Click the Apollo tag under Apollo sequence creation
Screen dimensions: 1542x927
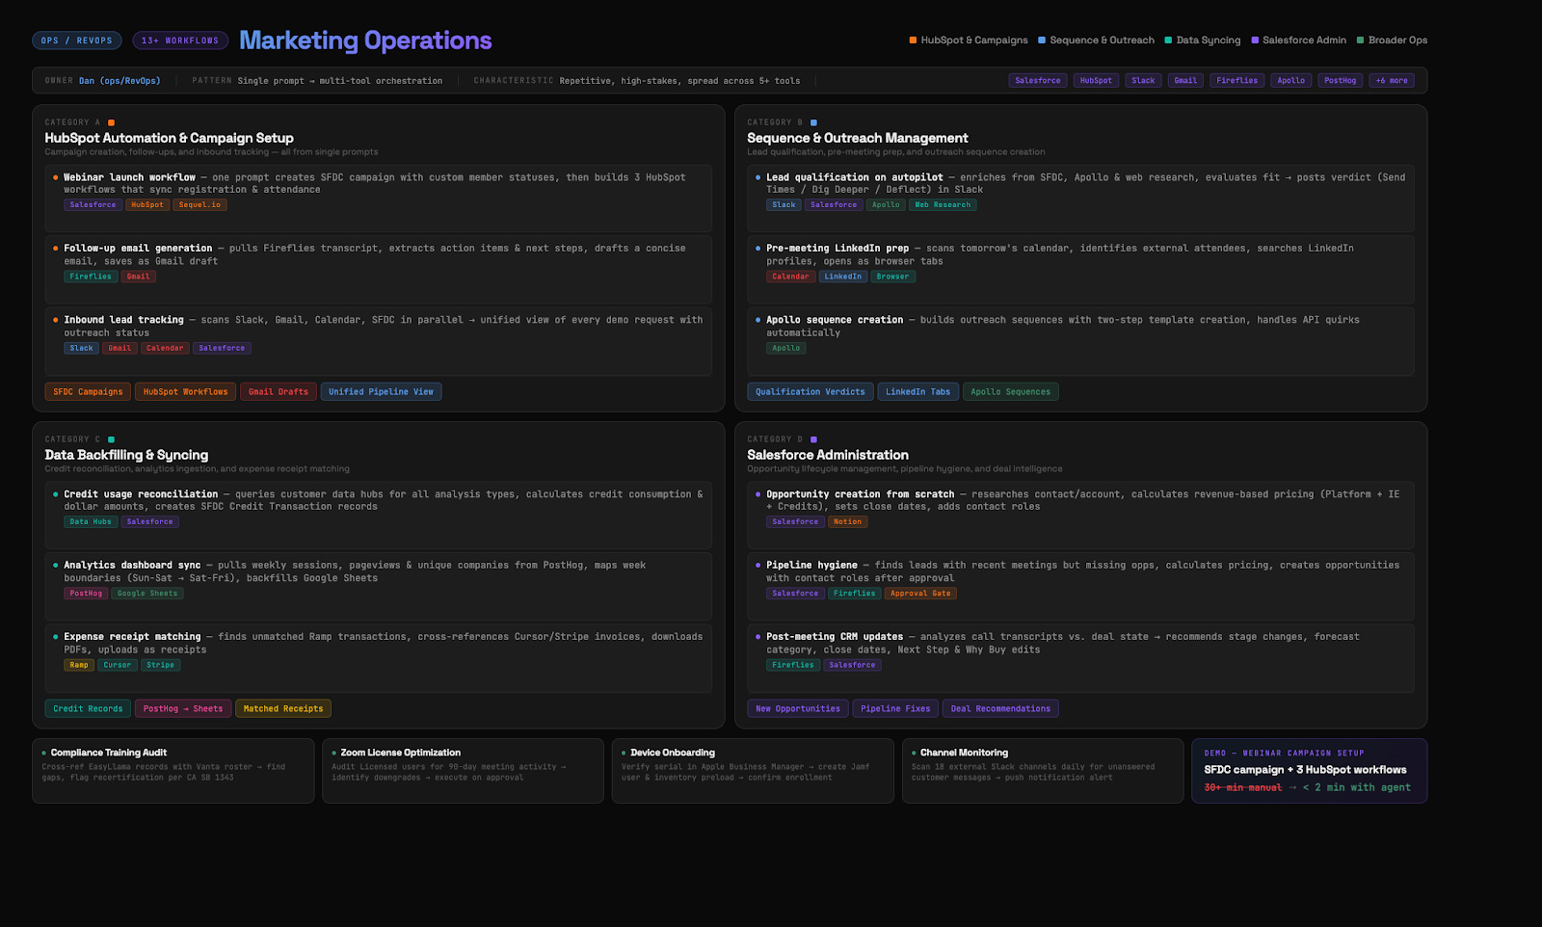[x=785, y=348]
